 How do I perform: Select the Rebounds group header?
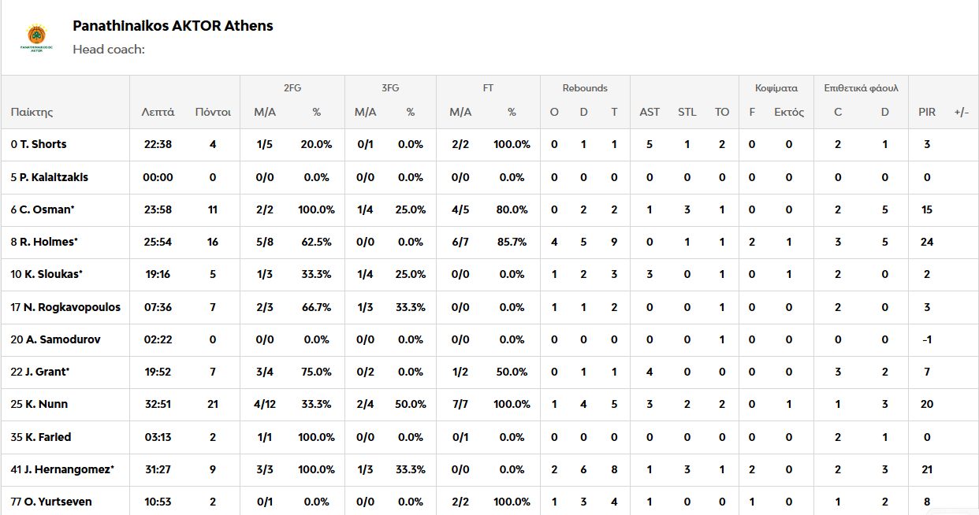coord(585,88)
